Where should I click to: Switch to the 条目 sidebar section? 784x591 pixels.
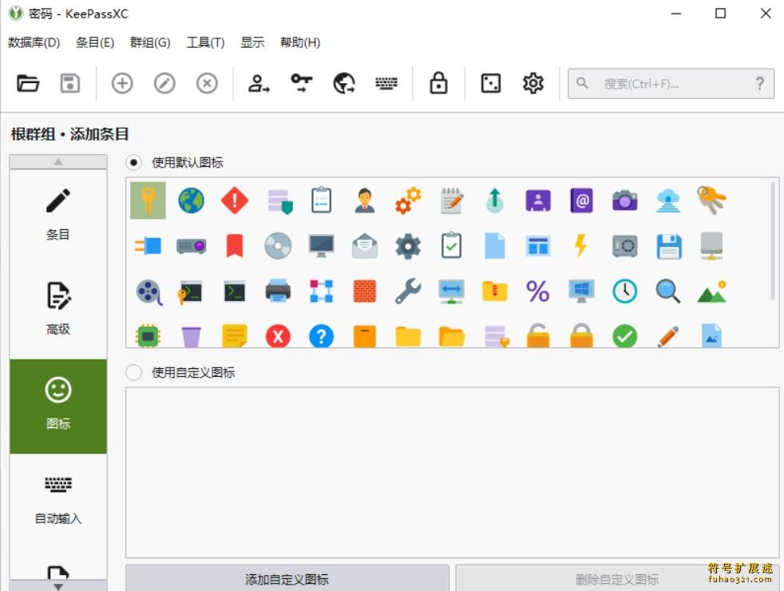click(58, 216)
